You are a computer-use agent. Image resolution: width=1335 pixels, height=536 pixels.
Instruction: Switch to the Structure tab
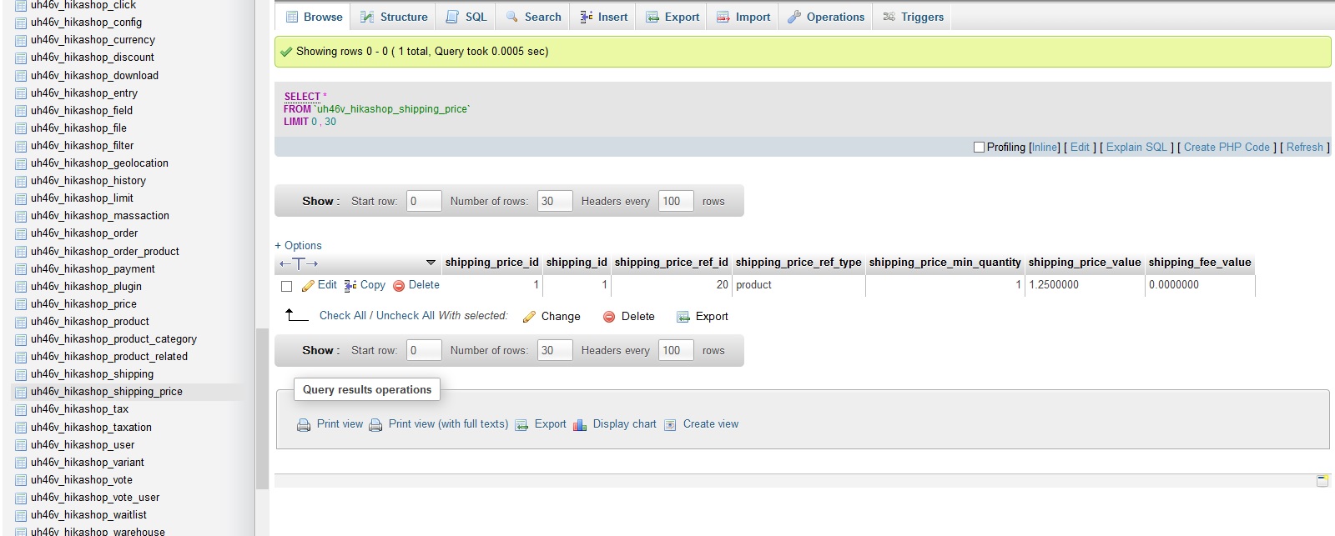click(x=394, y=17)
